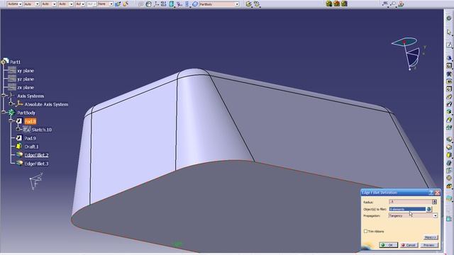Select Pad.9 in the tree
This screenshot has height=255, width=454.
[x=30, y=138]
